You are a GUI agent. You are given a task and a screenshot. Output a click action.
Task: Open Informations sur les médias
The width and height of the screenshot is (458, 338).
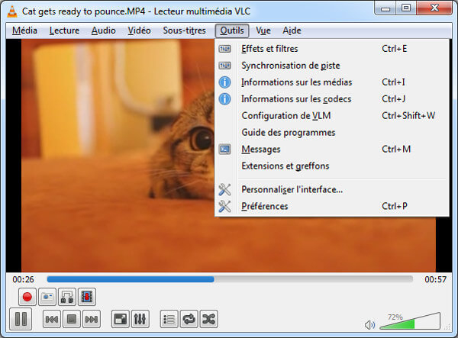pyautogui.click(x=332, y=82)
